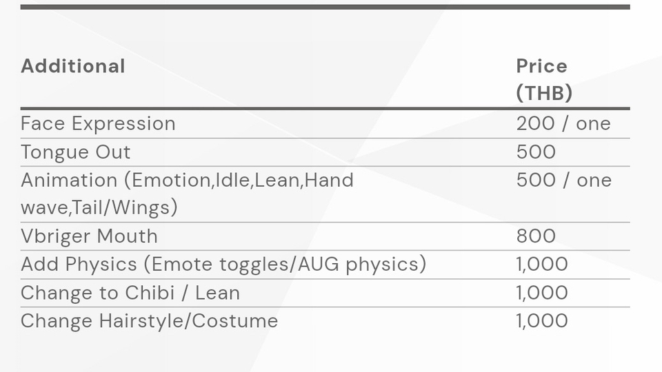
Task: Select the "Change to Chibi / Lean" label
Action: pyautogui.click(x=130, y=293)
